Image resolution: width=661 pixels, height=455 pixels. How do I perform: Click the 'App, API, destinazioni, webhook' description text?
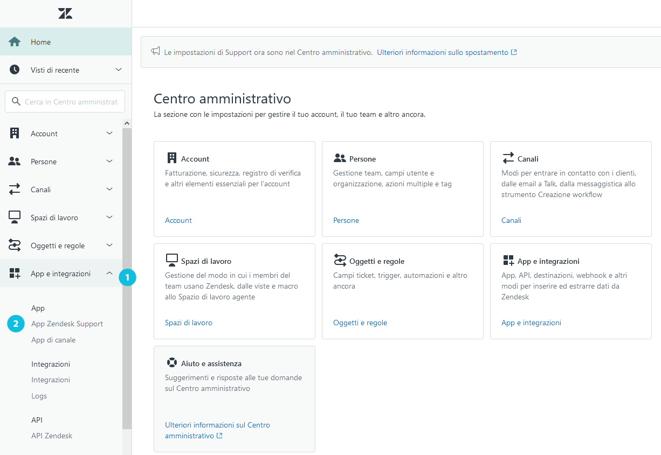(x=564, y=286)
